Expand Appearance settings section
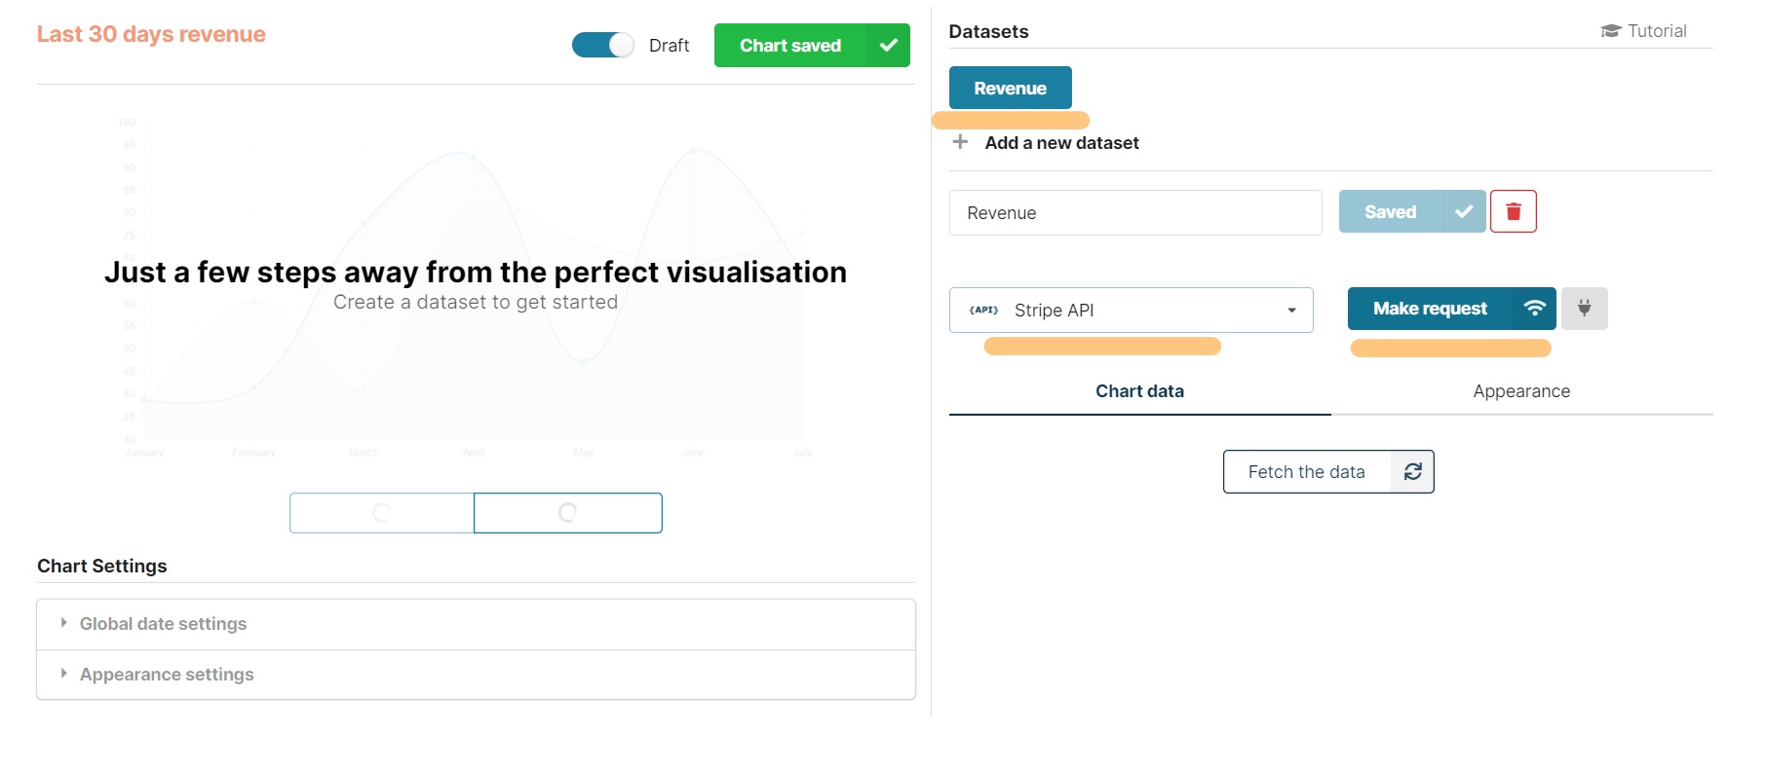Image resolution: width=1766 pixels, height=771 pixels. pyautogui.click(x=166, y=675)
